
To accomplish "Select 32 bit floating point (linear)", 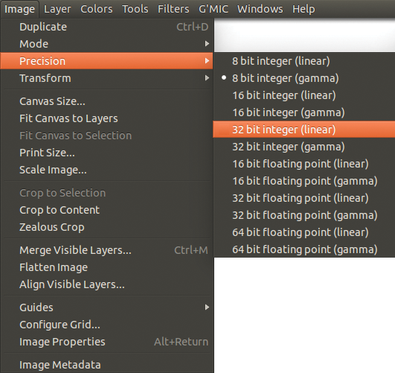I will (x=304, y=198).
